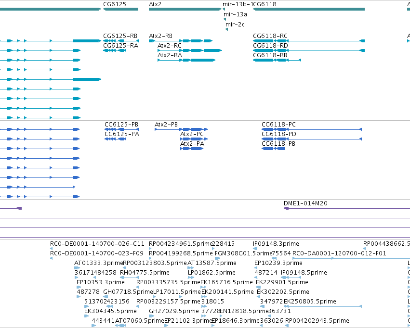Open the EK165716.5prime EST label
Viewport: 410px width, 328px height.
(x=226, y=282)
